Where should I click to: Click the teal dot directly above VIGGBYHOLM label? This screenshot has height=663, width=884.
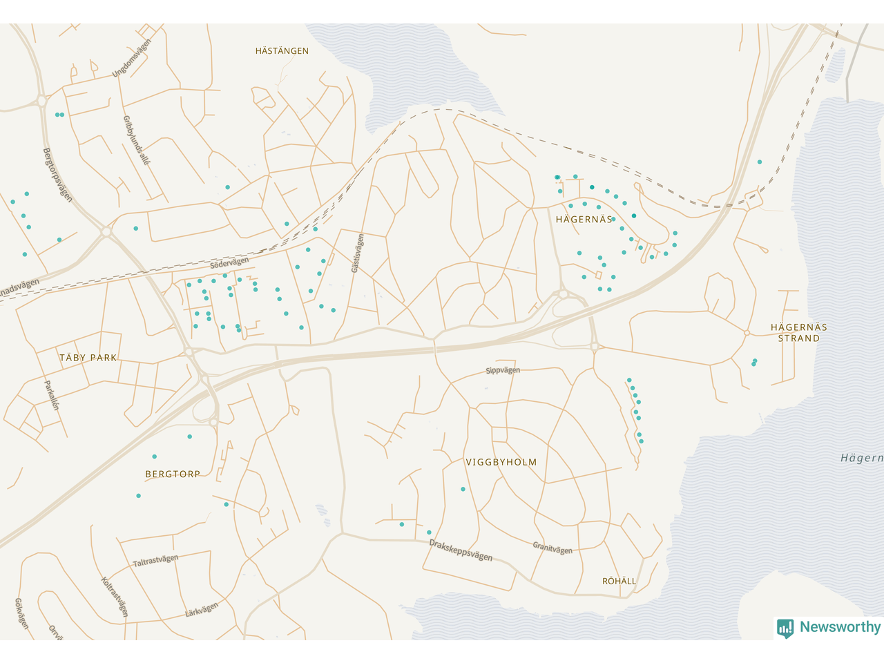(463, 489)
